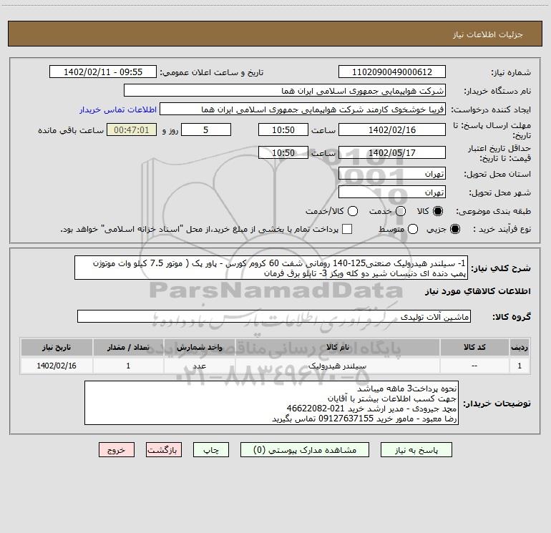Click the price validity date 1402/05/17 field

click(x=392, y=152)
